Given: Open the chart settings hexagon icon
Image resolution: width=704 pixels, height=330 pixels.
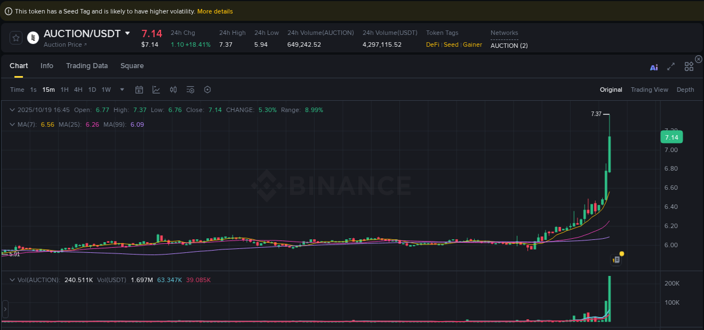Looking at the screenshot, I should click(207, 90).
